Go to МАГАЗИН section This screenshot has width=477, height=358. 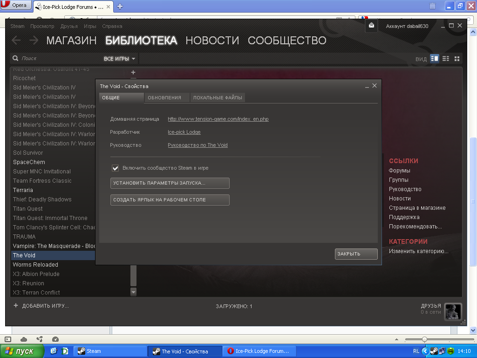pos(71,41)
